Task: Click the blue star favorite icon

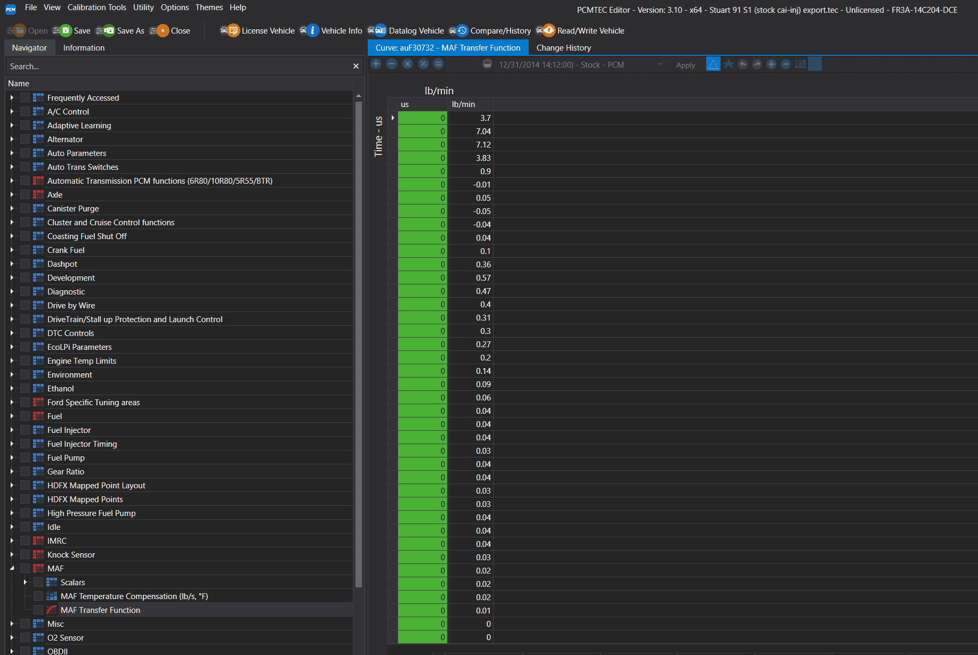Action: pos(728,64)
